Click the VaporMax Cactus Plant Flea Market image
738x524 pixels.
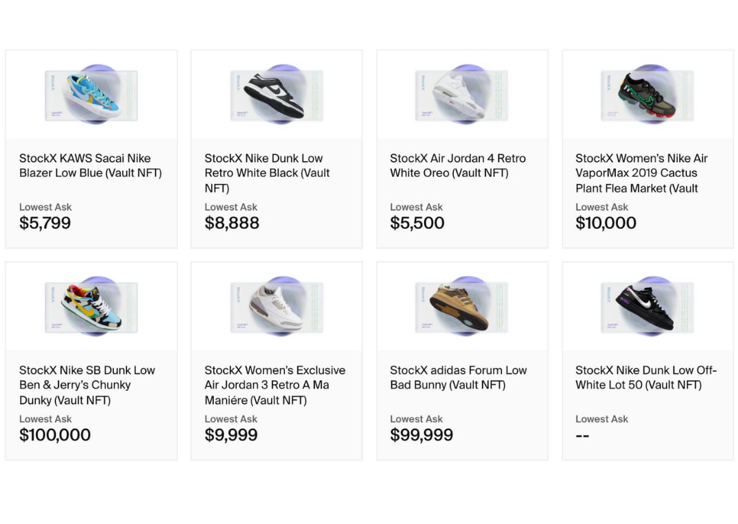pyautogui.click(x=648, y=95)
